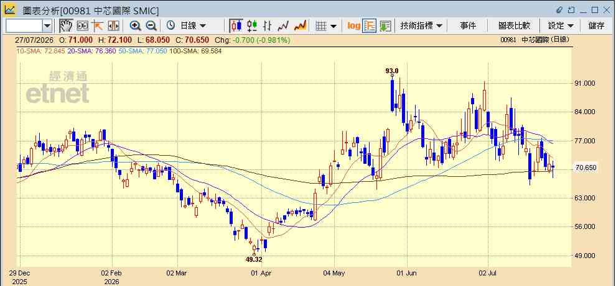The image size is (616, 286).
Task: Click the 事件 button
Action: pyautogui.click(x=468, y=26)
